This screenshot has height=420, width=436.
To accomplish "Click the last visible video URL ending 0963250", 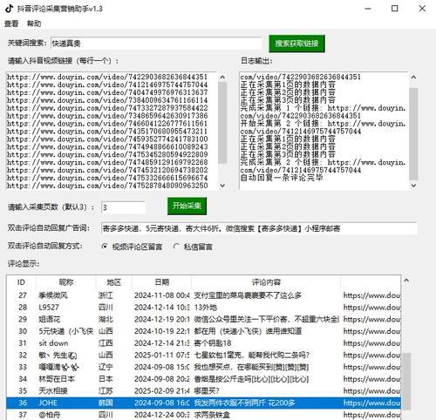I will click(107, 186).
